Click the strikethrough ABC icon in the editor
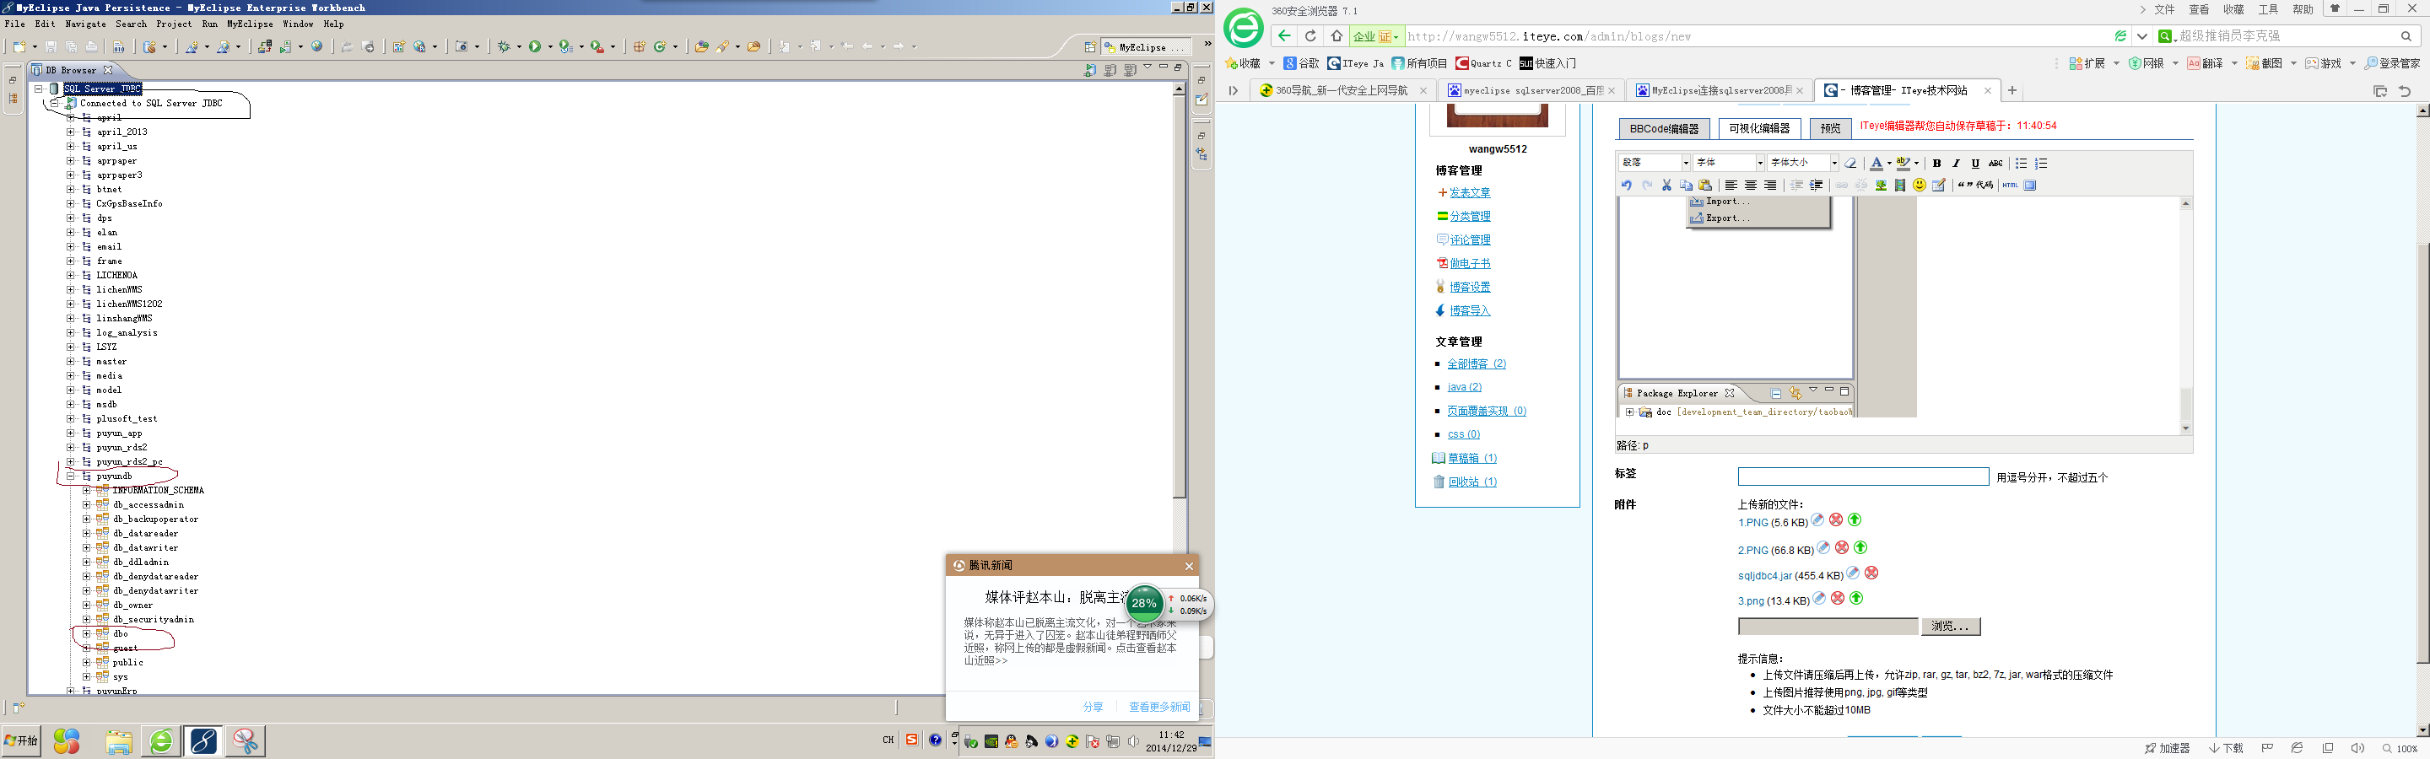 pos(1995,163)
